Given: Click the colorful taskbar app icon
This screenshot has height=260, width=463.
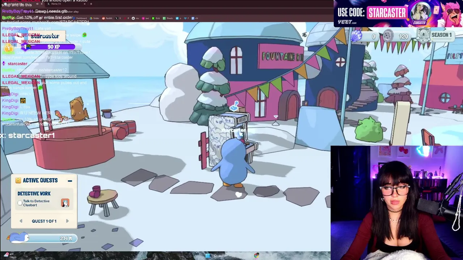Looking at the screenshot, I should tap(256, 256).
